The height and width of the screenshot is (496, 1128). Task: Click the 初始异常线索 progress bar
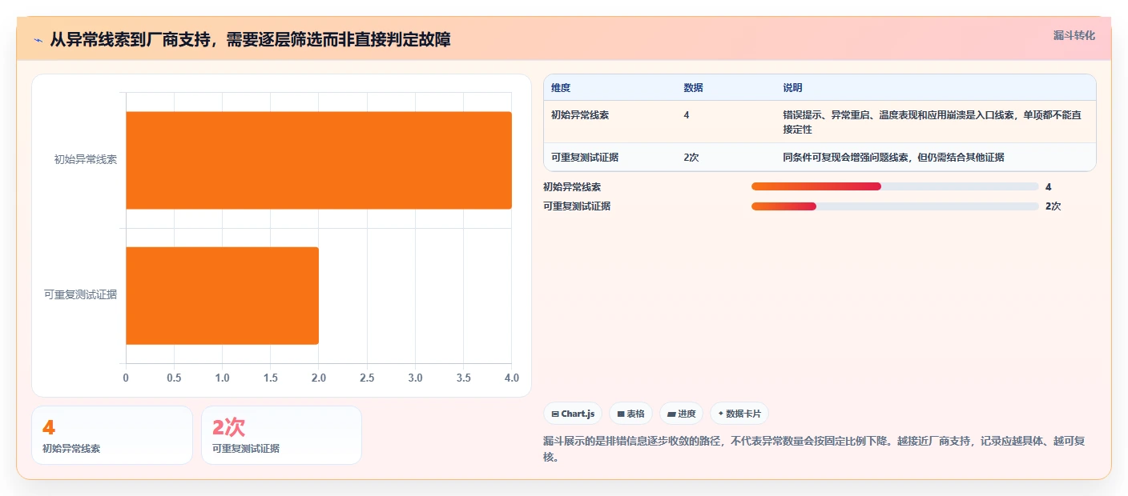895,186
